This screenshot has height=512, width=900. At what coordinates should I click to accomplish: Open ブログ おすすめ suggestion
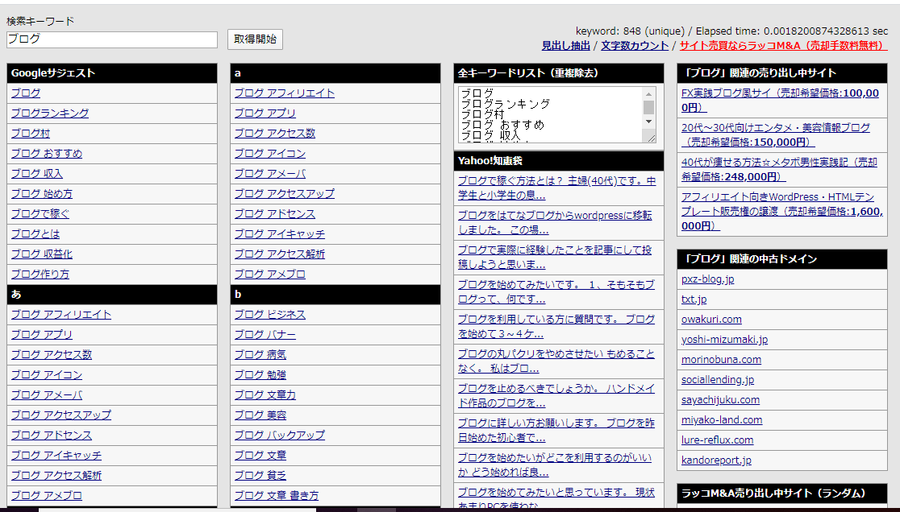point(47,154)
